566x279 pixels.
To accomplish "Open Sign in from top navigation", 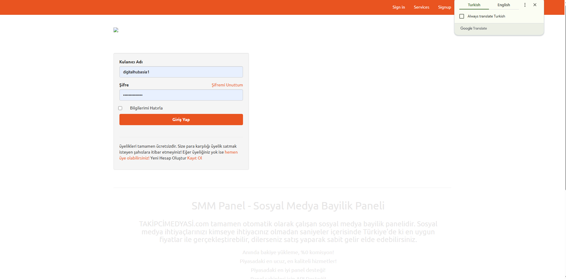I will (399, 7).
